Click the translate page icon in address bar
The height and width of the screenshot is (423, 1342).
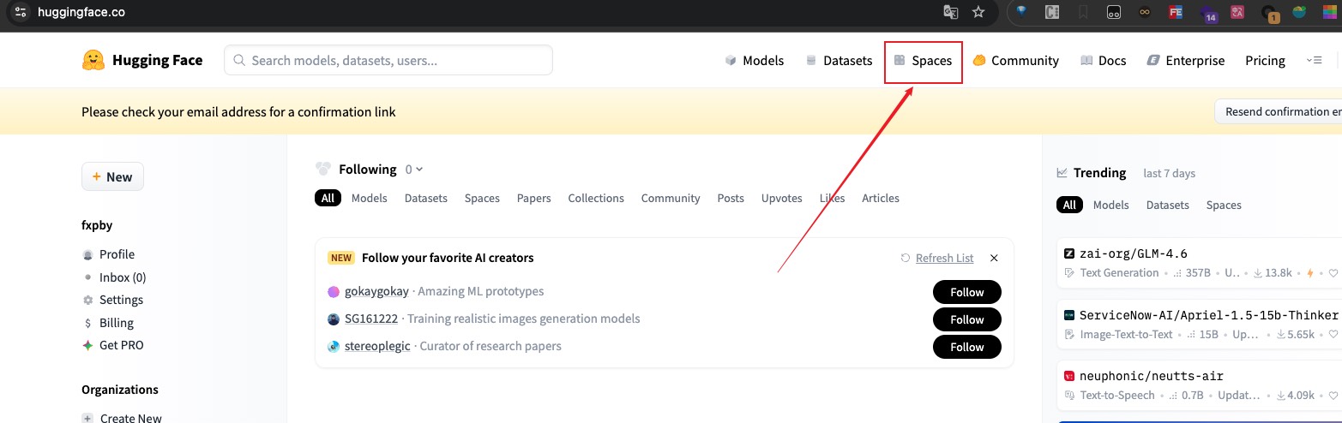[950, 12]
